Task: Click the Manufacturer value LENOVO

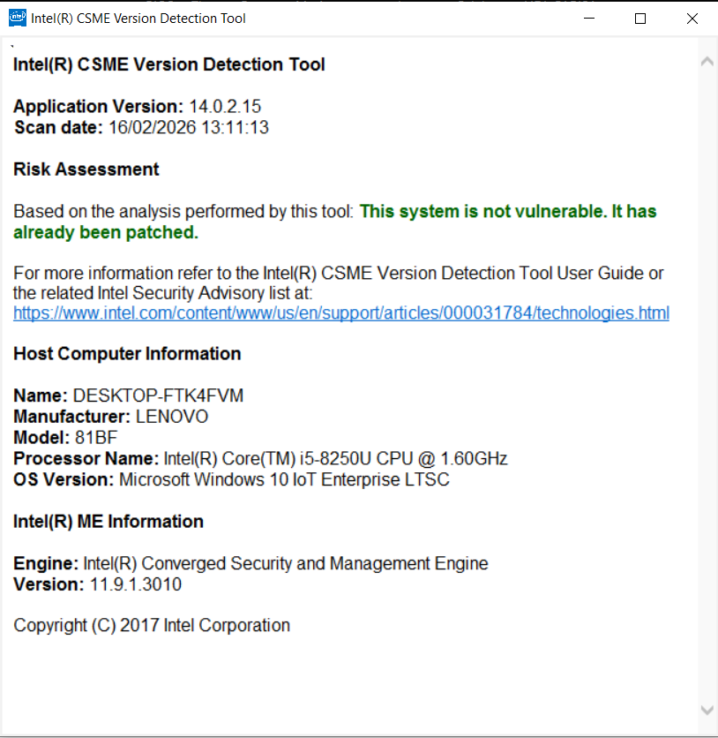Action: point(172,417)
